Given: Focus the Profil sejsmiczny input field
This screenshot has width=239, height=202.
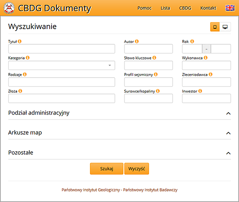Looking at the screenshot, I should coord(148,82).
